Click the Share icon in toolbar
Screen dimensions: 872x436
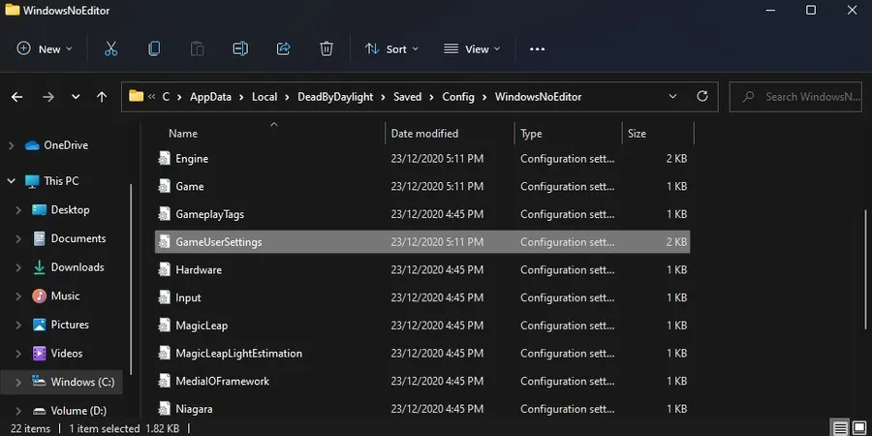coord(284,49)
